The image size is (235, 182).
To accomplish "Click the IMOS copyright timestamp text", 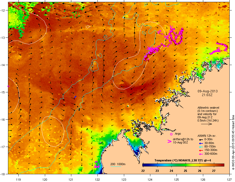I will pos(233,142).
